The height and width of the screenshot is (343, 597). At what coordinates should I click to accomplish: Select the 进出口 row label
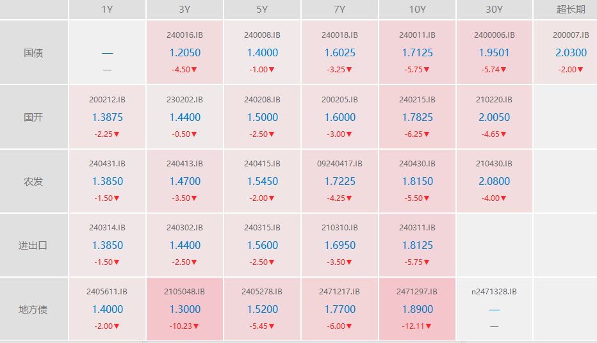pyautogui.click(x=33, y=245)
